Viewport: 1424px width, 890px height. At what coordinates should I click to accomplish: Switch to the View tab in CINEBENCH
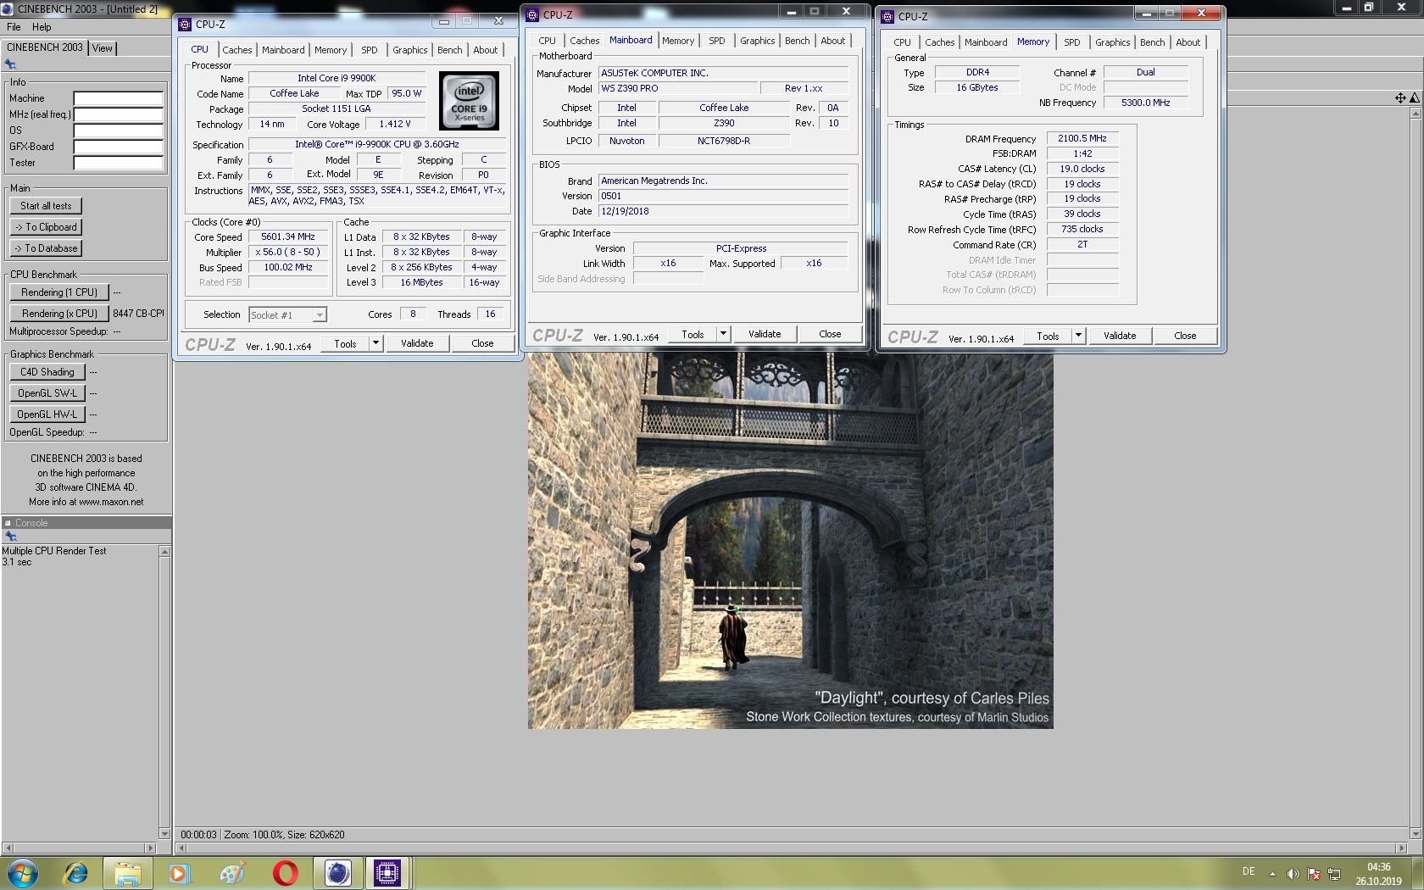pos(103,48)
